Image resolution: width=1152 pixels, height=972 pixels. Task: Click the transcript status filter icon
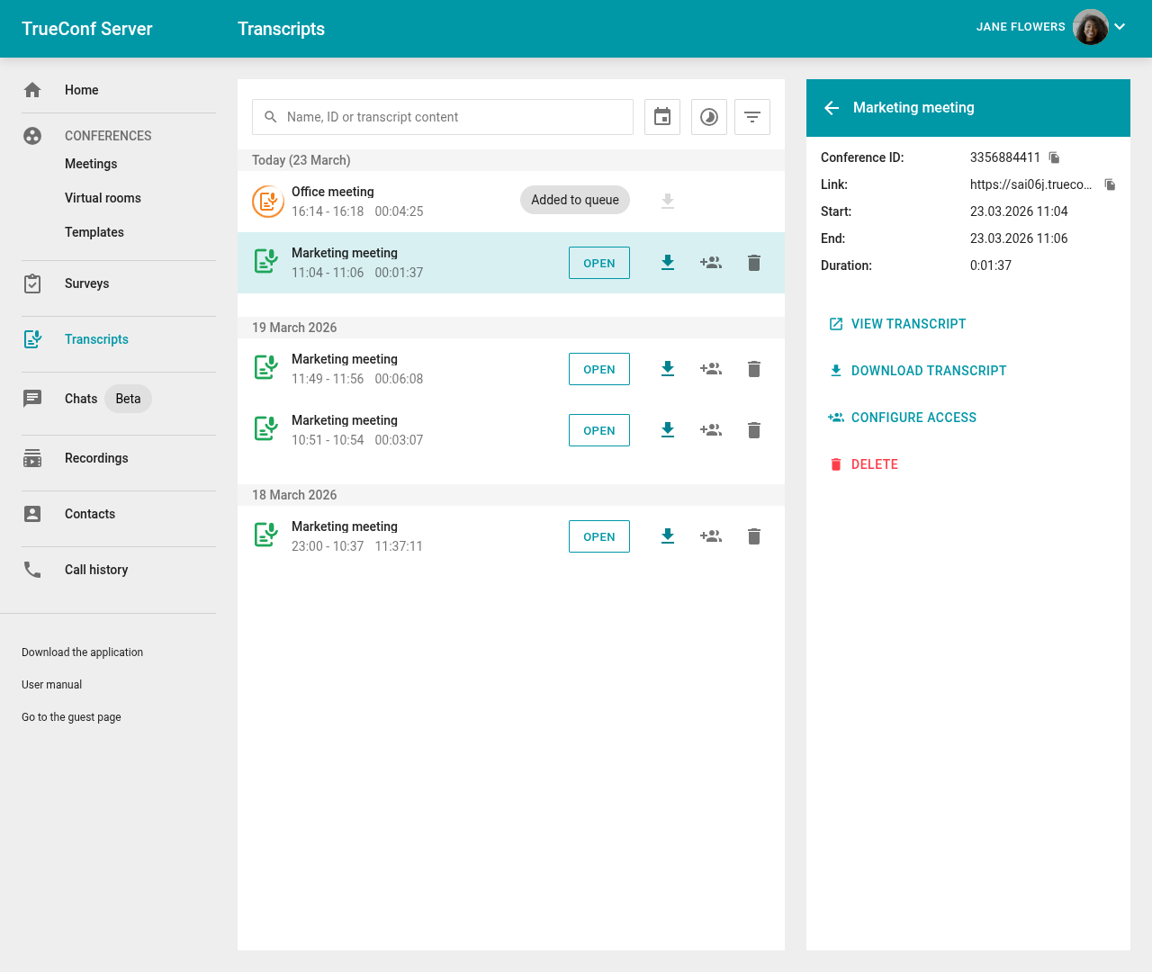coord(709,117)
